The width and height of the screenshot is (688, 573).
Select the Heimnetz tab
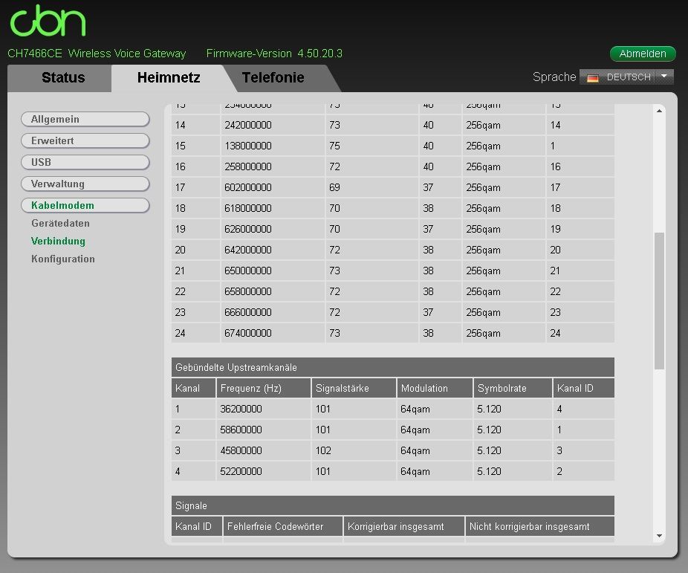[169, 77]
